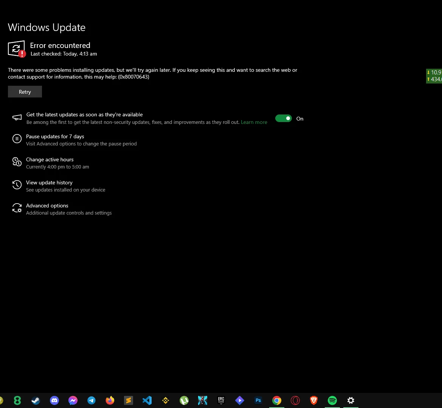Screen dimensions: 442x408
Task: Open Opera browser from the taskbar
Action: pyautogui.click(x=295, y=400)
